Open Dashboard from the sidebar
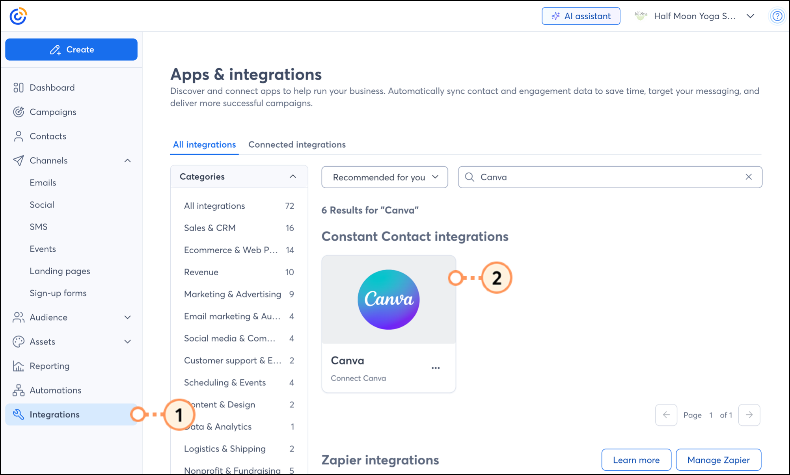This screenshot has height=475, width=790. pyautogui.click(x=52, y=87)
